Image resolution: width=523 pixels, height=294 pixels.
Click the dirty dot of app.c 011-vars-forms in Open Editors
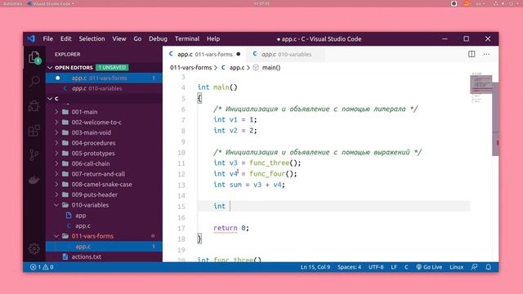coord(58,78)
